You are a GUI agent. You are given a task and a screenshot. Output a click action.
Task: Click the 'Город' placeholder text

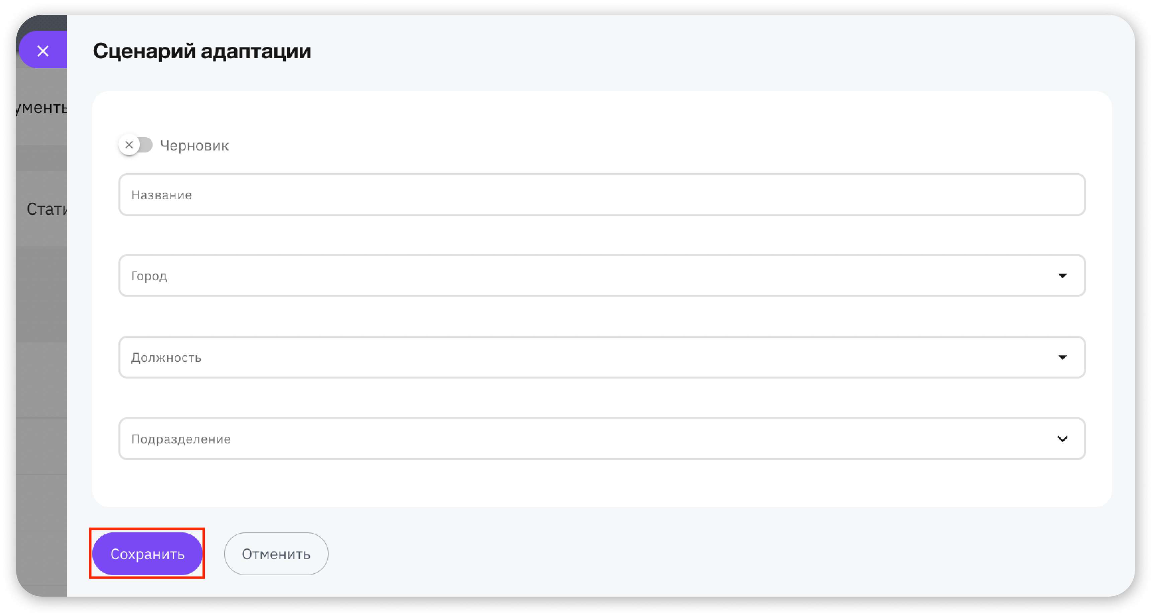(149, 276)
